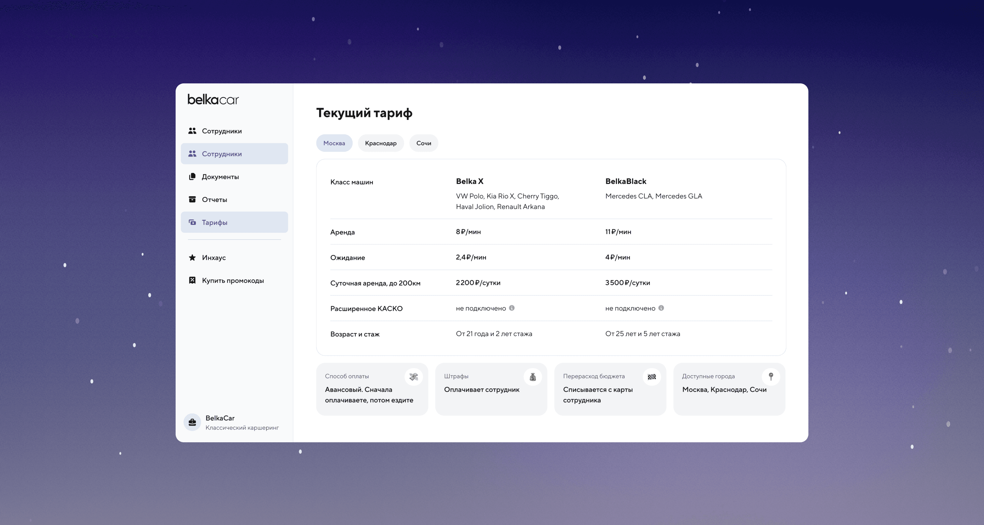Click the Купить промокоды percent icon
Viewport: 984px width, 525px height.
192,281
